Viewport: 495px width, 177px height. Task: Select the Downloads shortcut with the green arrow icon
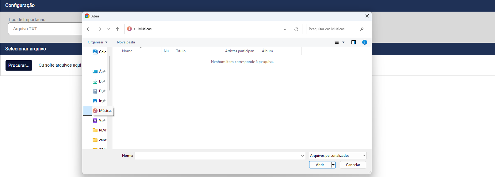95,81
